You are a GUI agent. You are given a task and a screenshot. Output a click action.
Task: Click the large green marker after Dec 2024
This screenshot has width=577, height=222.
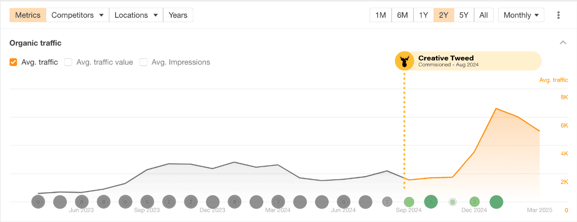tap(496, 202)
